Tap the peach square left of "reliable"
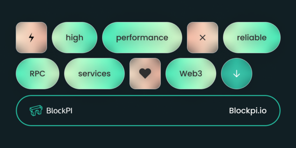 click(203, 37)
